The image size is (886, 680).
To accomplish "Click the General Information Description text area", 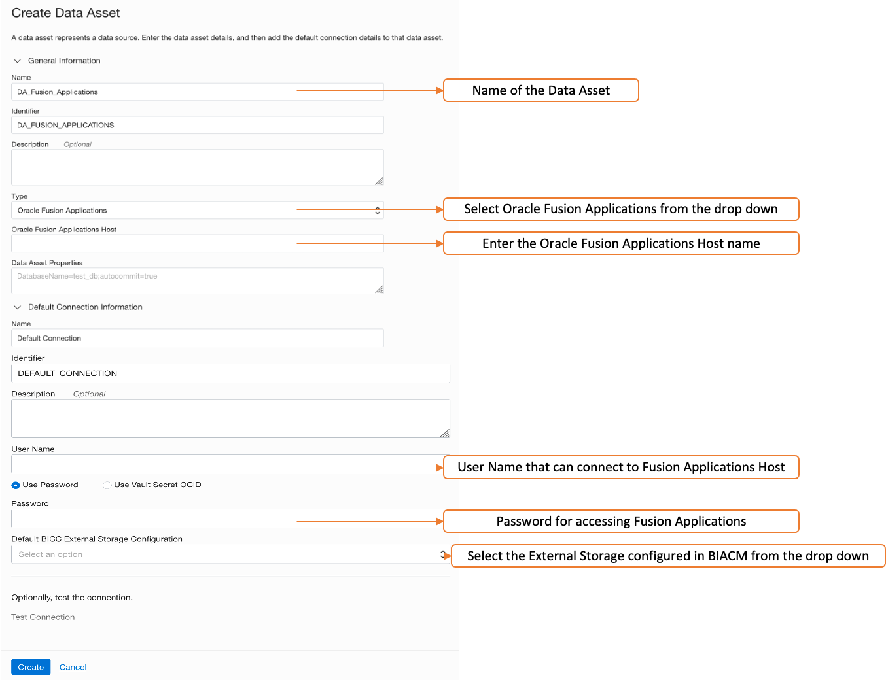I will tap(198, 168).
